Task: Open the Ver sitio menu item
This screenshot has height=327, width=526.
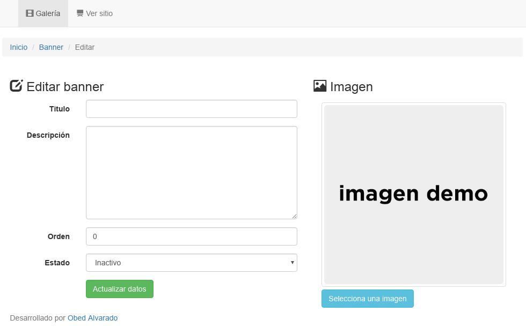Action: (x=94, y=13)
